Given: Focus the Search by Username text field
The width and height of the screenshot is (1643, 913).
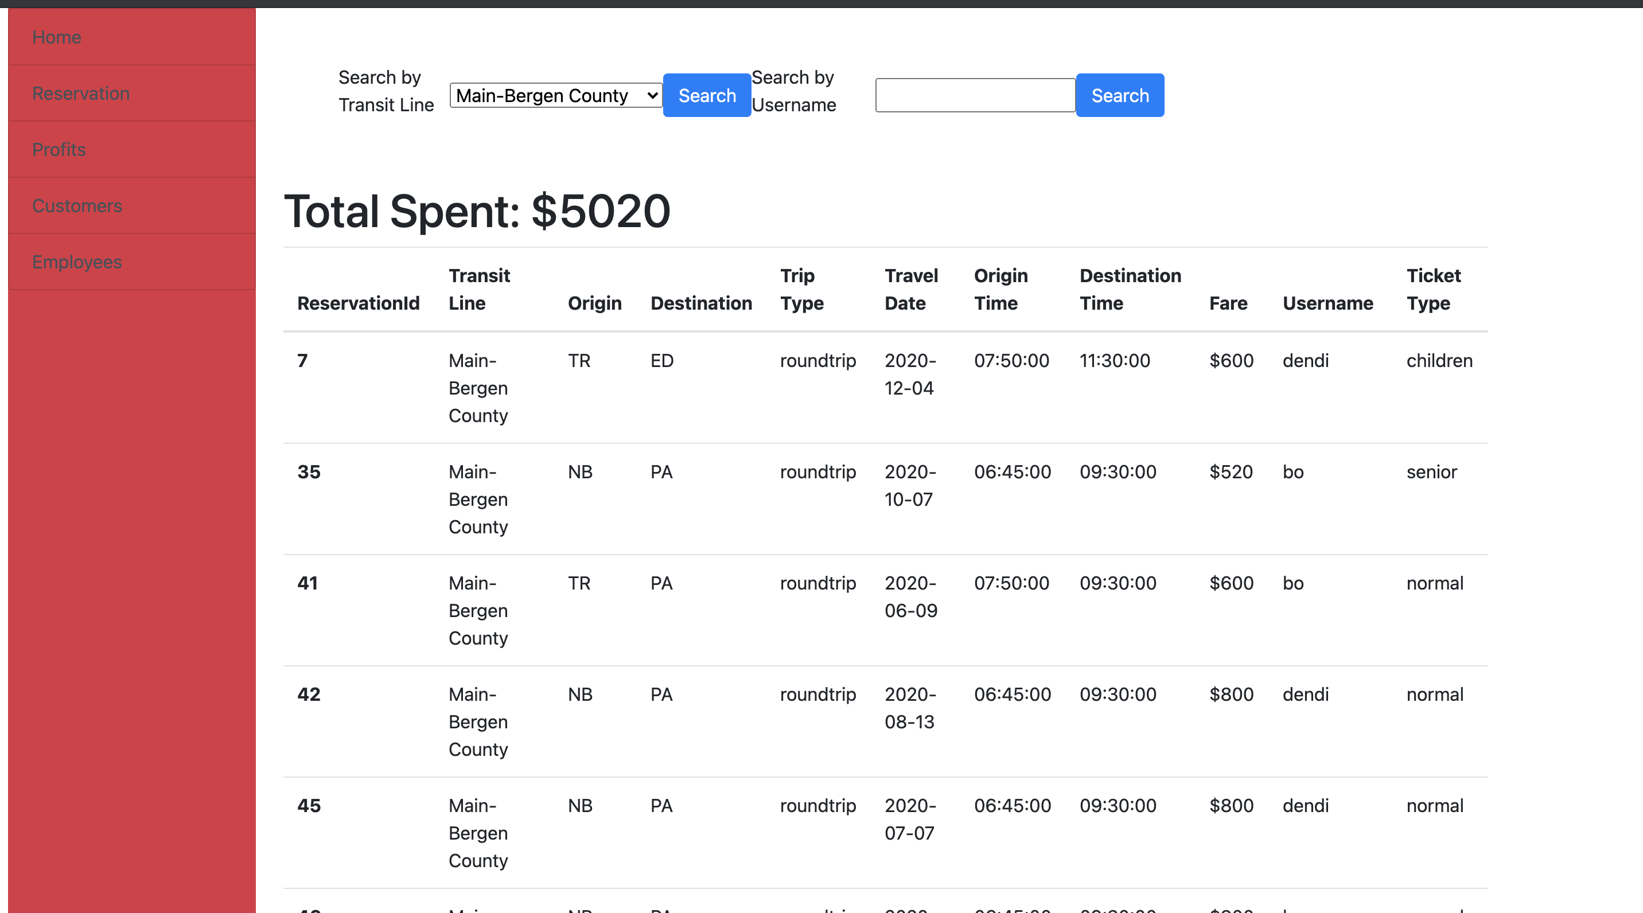Looking at the screenshot, I should [x=975, y=95].
